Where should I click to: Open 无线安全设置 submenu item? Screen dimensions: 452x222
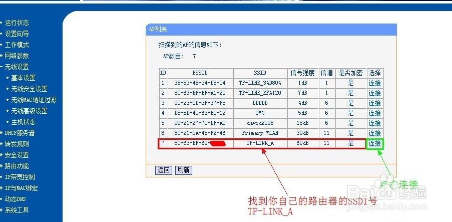coord(29,89)
